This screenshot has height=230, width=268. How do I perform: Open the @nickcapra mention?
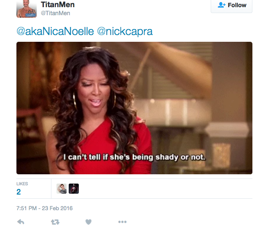(125, 32)
